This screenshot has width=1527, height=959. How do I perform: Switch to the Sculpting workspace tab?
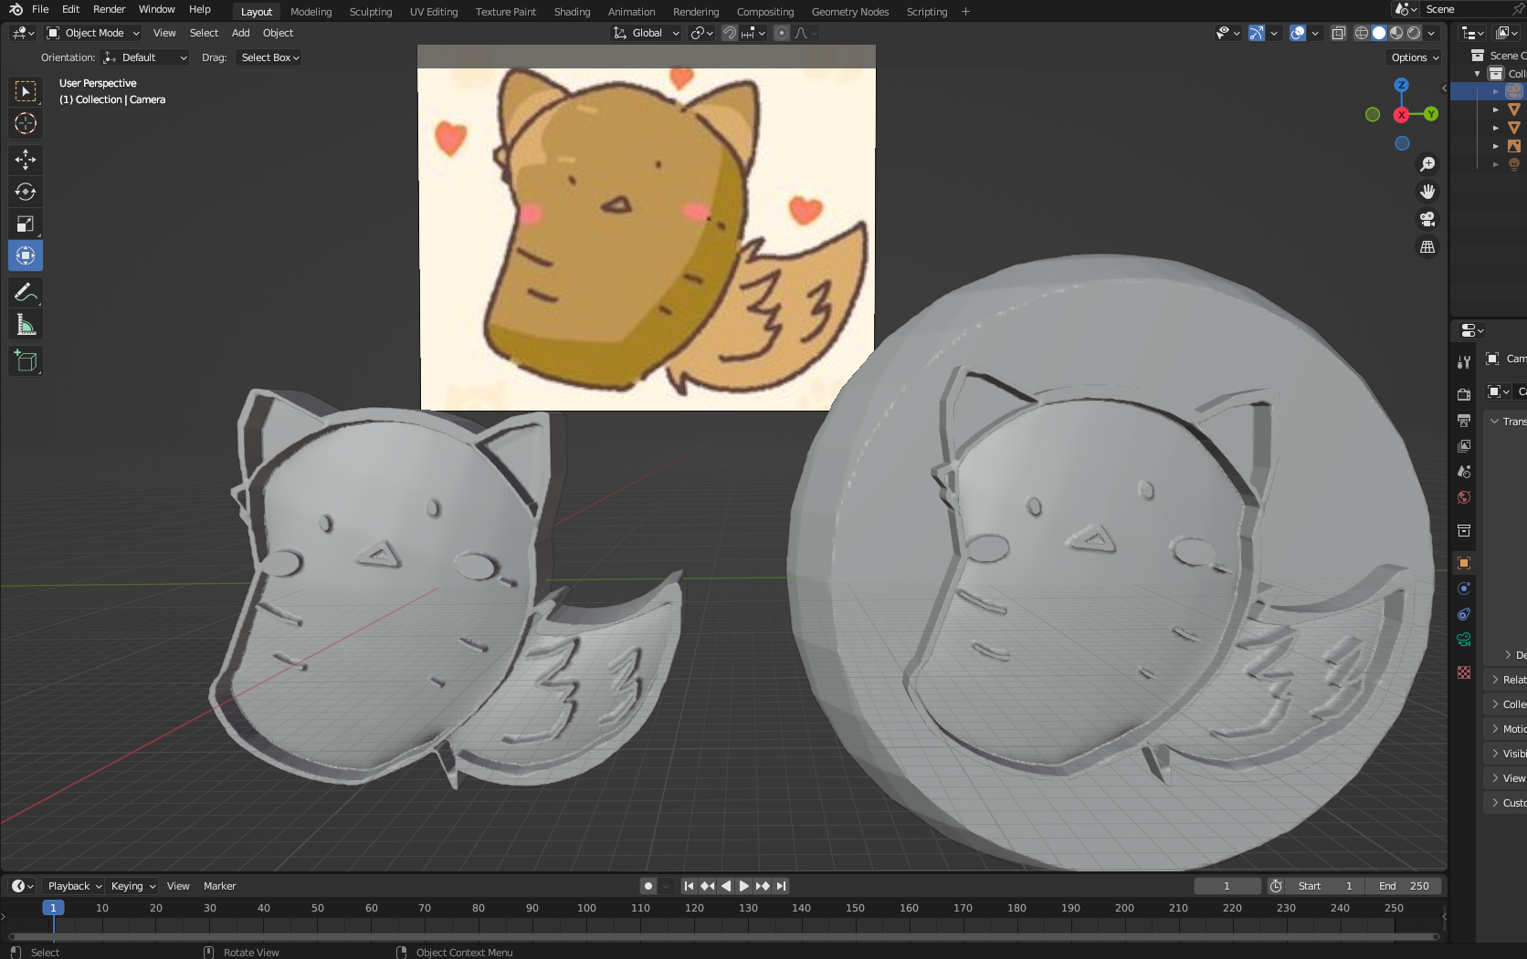371,12
